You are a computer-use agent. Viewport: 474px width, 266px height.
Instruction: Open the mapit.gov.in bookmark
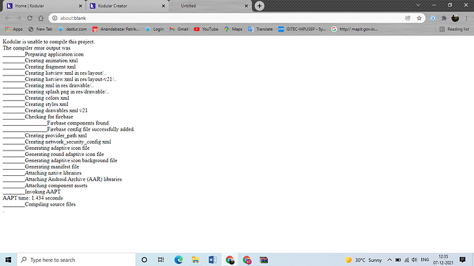click(x=354, y=29)
